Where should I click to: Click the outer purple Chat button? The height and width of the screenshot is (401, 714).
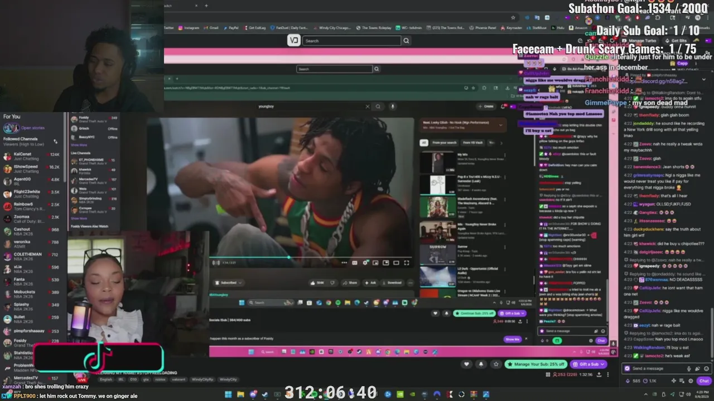tap(703, 381)
